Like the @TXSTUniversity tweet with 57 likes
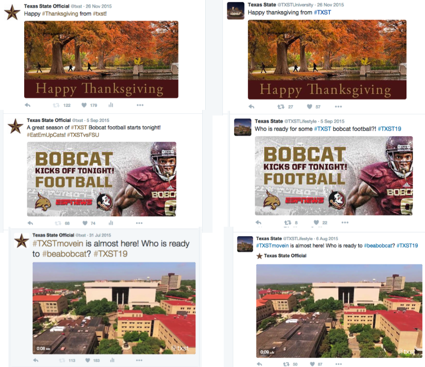This screenshot has height=367, width=425. coord(309,107)
